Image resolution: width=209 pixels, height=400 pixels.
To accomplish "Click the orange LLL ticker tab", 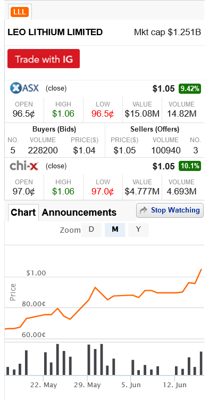I will 20,12.
